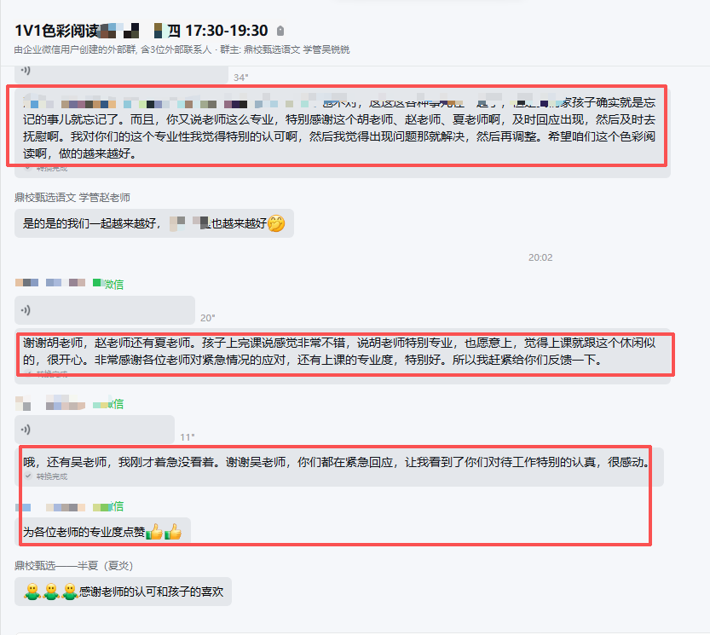Click sender name 鼎校甄选语文 学管赵老师
This screenshot has height=635, width=710.
coord(72,198)
